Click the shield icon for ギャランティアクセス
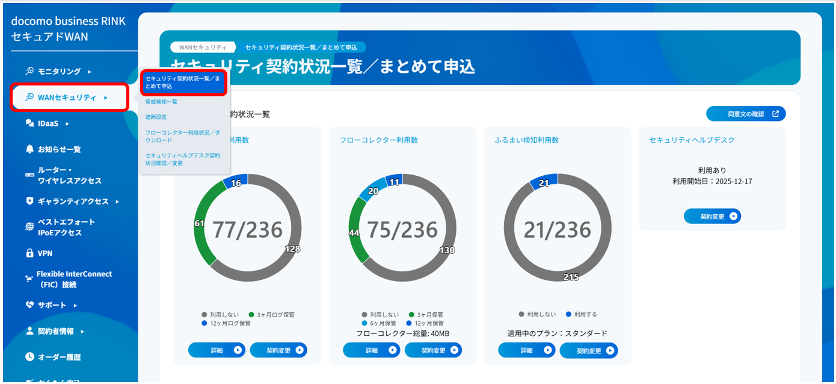The image size is (836, 384). tap(29, 201)
